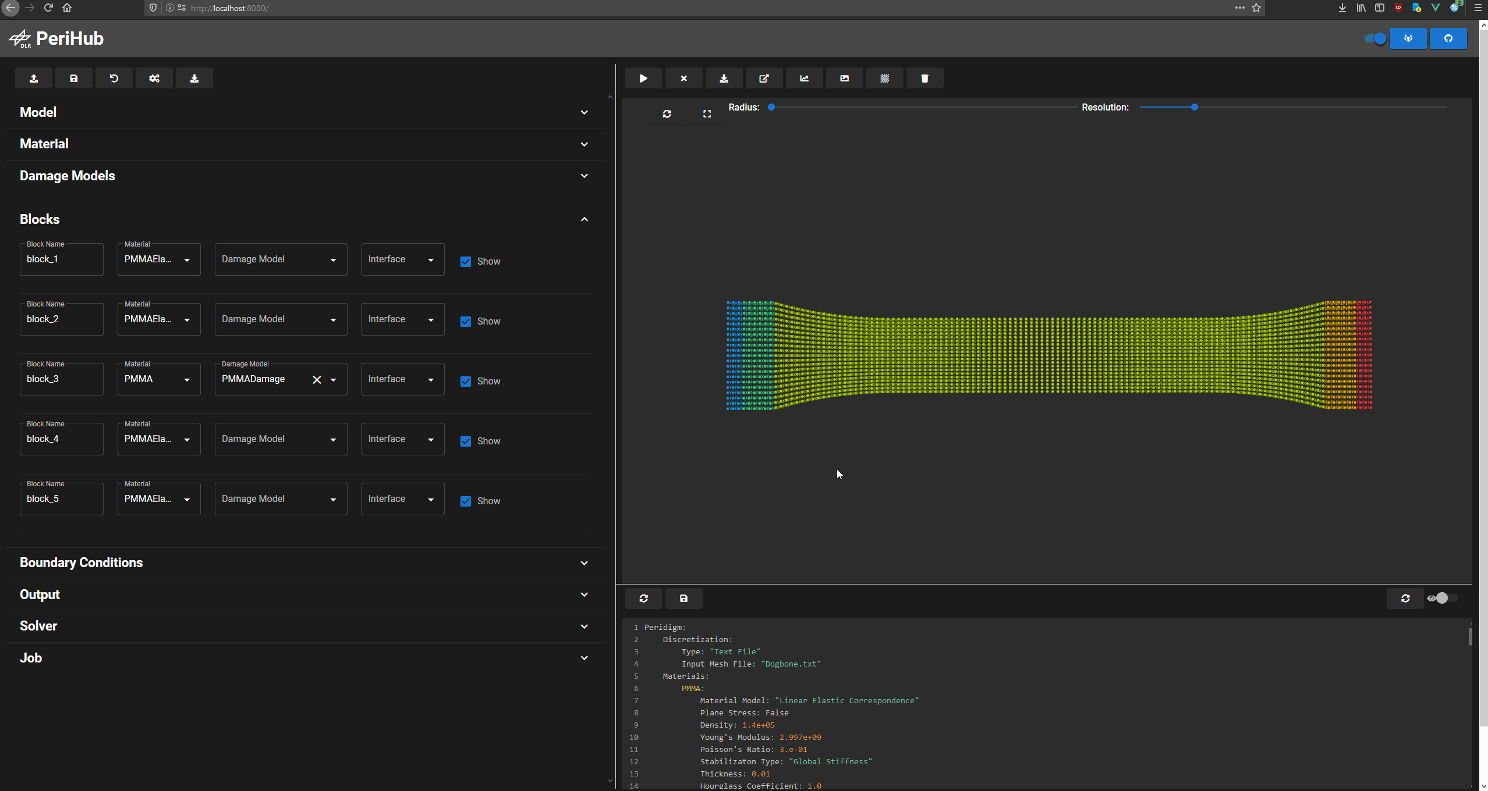1488x791 pixels.
Task: Uncheck Show for block_2
Action: [466, 322]
